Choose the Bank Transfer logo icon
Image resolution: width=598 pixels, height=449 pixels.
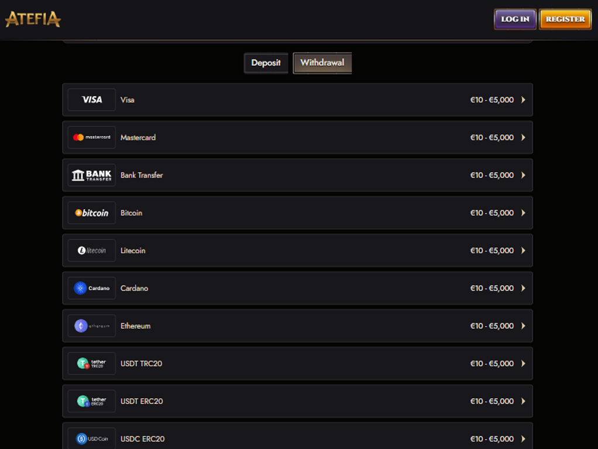click(91, 175)
